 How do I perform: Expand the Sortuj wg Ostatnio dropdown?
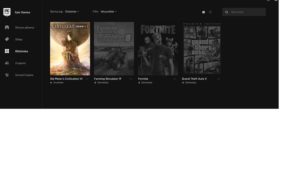click(x=72, y=12)
